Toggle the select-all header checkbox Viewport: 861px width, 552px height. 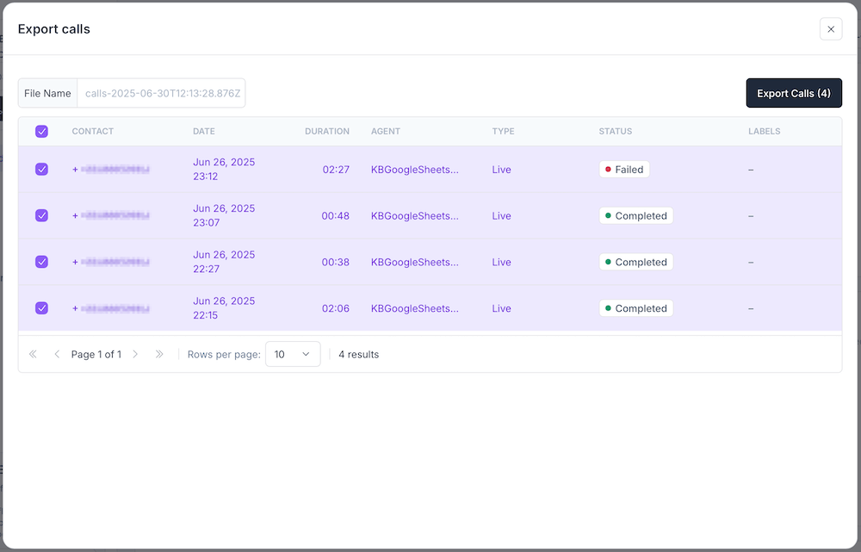[x=41, y=132]
